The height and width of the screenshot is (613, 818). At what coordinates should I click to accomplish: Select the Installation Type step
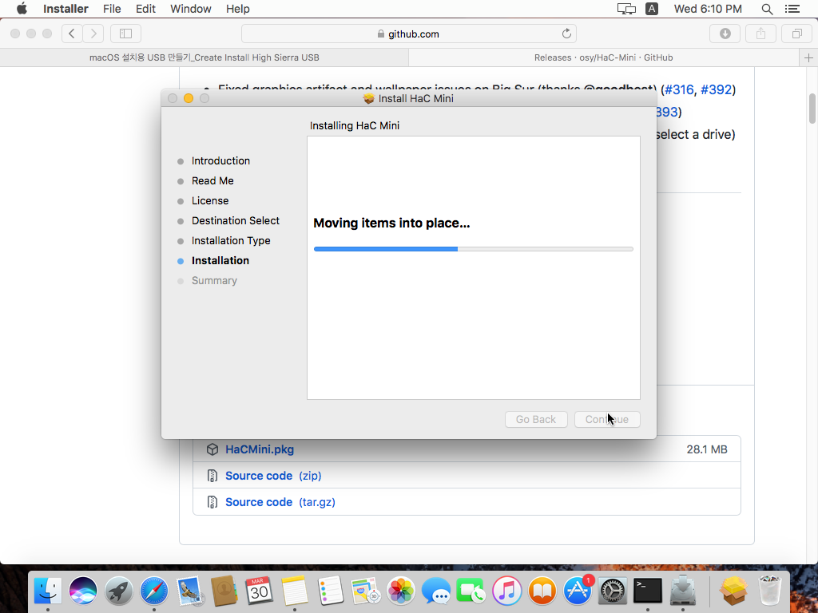coord(231,241)
